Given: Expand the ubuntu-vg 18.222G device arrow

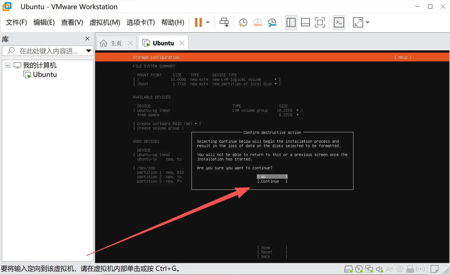Looking at the screenshot, I should coord(298,110).
